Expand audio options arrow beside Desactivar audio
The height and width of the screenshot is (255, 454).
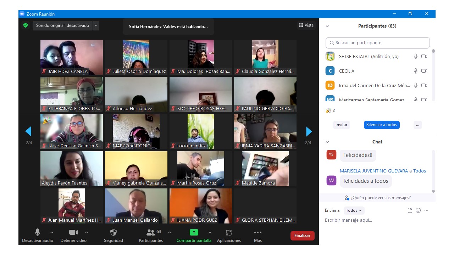tap(52, 232)
